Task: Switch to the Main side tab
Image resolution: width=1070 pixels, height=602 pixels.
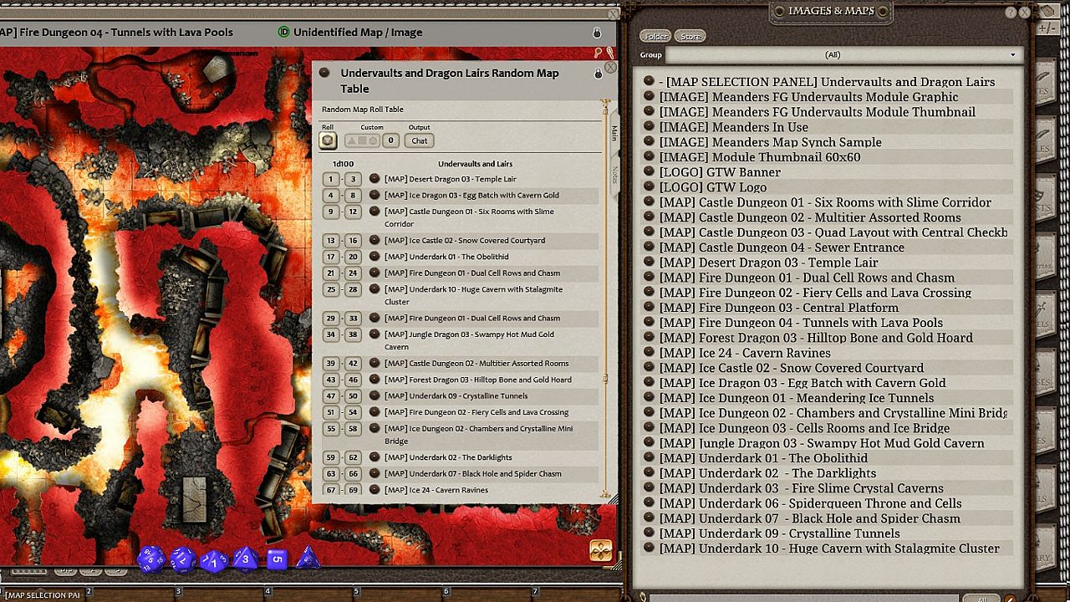Action: tap(614, 133)
